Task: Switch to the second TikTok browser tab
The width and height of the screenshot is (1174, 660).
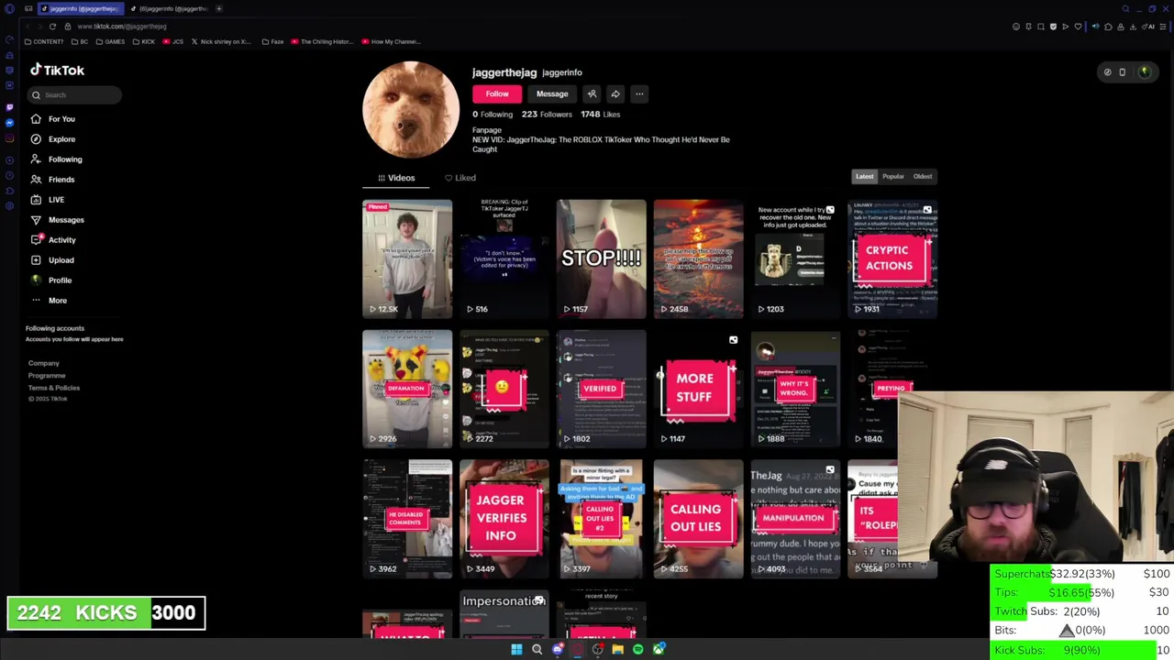Action: (x=170, y=9)
